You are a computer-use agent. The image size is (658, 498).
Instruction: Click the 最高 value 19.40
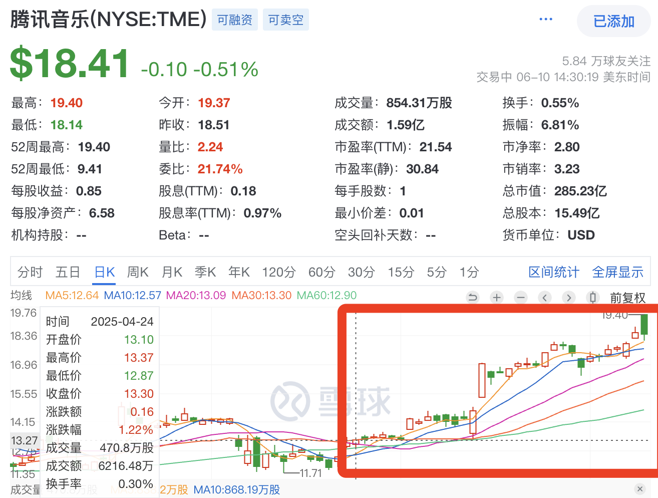[x=66, y=103]
